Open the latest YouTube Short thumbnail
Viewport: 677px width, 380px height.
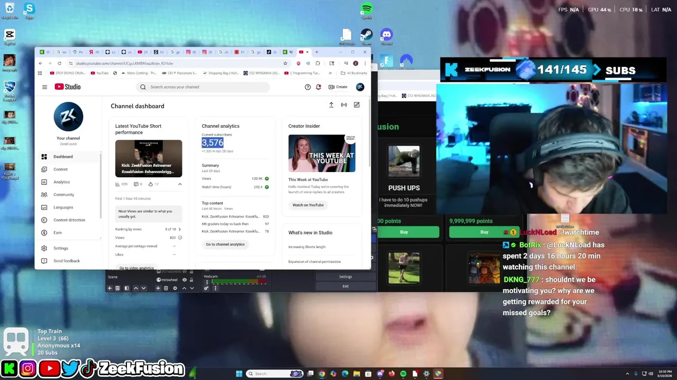[x=149, y=158]
